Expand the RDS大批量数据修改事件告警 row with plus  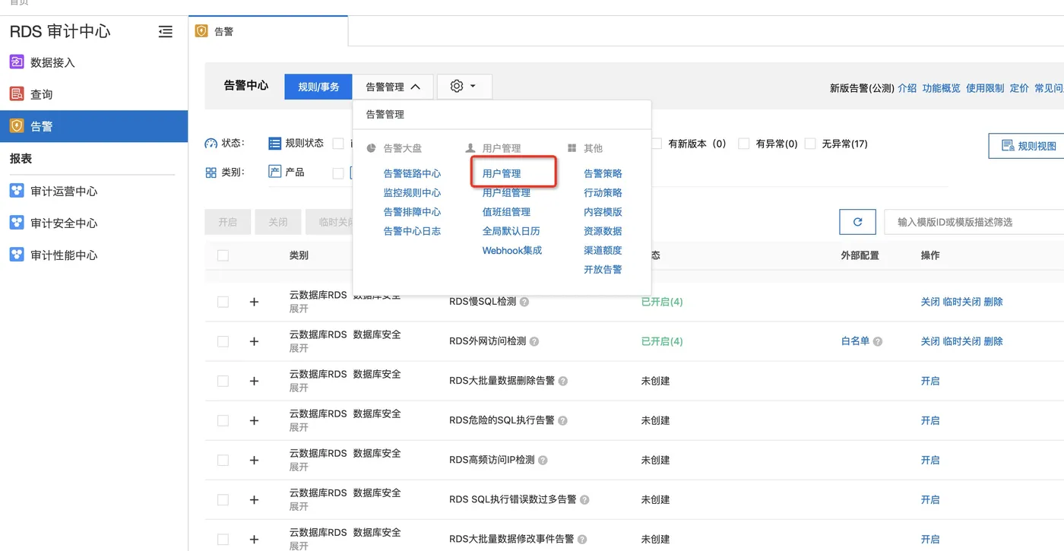pos(254,539)
